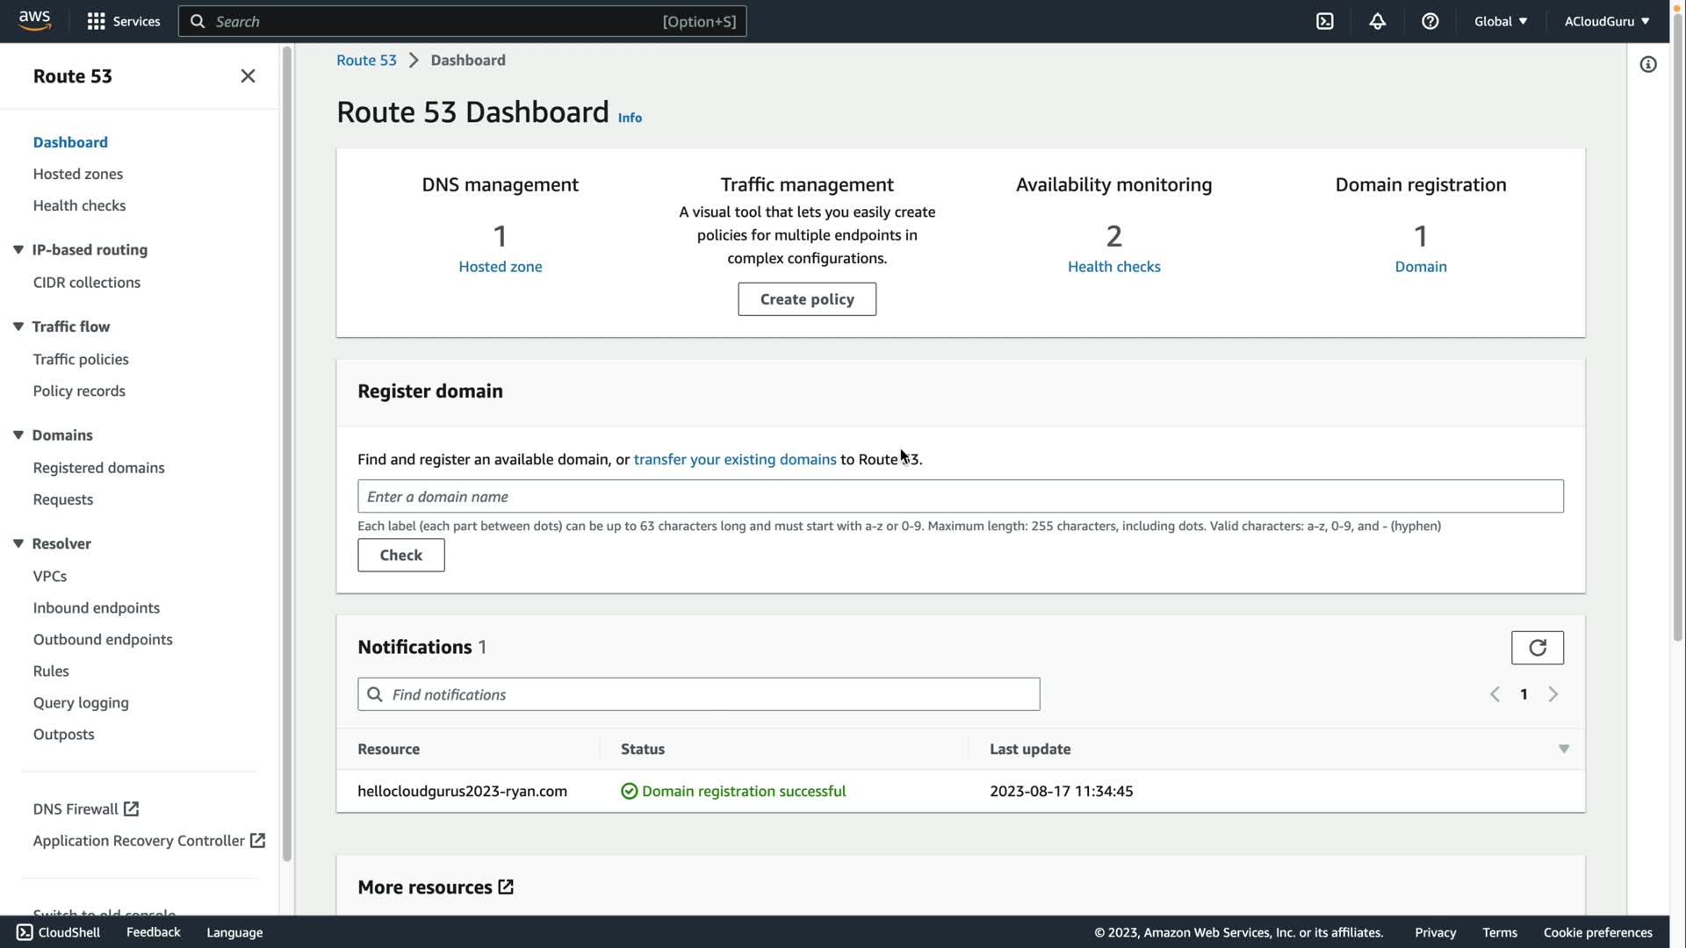Image resolution: width=1686 pixels, height=948 pixels.
Task: Click the Enter a domain name field
Action: [960, 497]
